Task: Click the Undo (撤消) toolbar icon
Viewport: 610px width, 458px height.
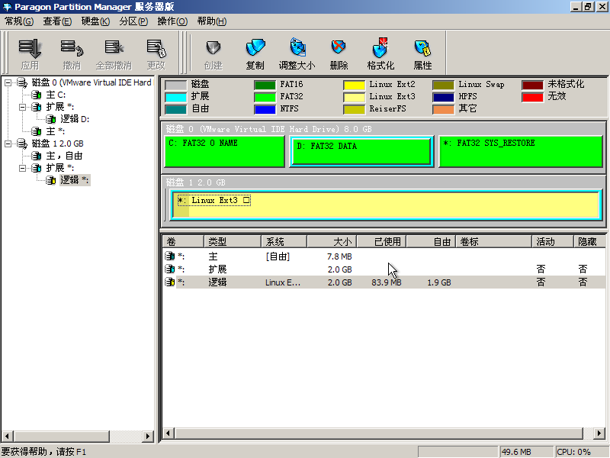Action: pos(72,48)
